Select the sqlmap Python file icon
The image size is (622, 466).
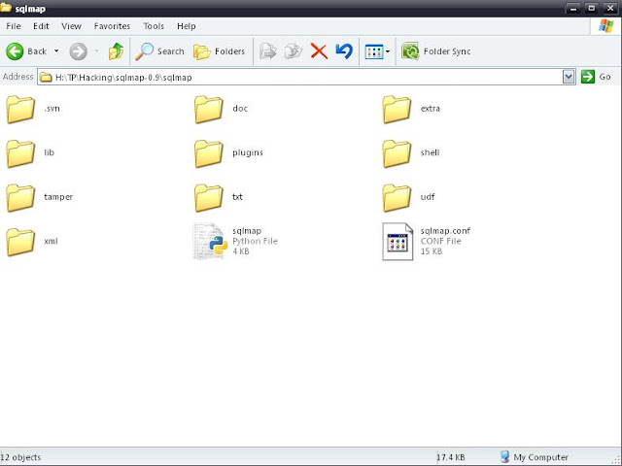[210, 242]
